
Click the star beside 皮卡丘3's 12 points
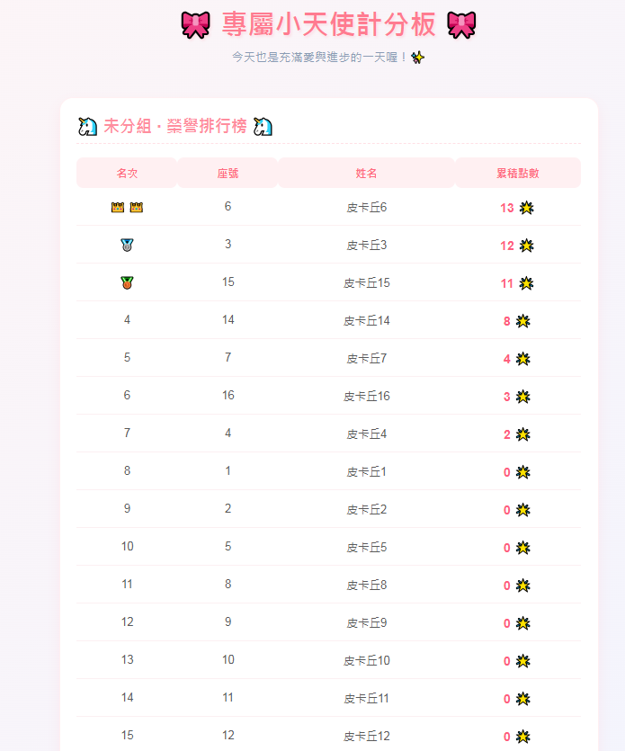pos(526,246)
